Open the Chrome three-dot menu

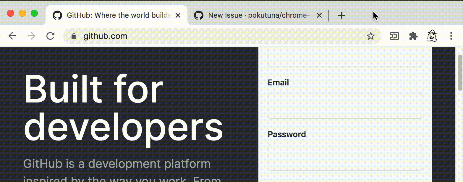tap(451, 36)
